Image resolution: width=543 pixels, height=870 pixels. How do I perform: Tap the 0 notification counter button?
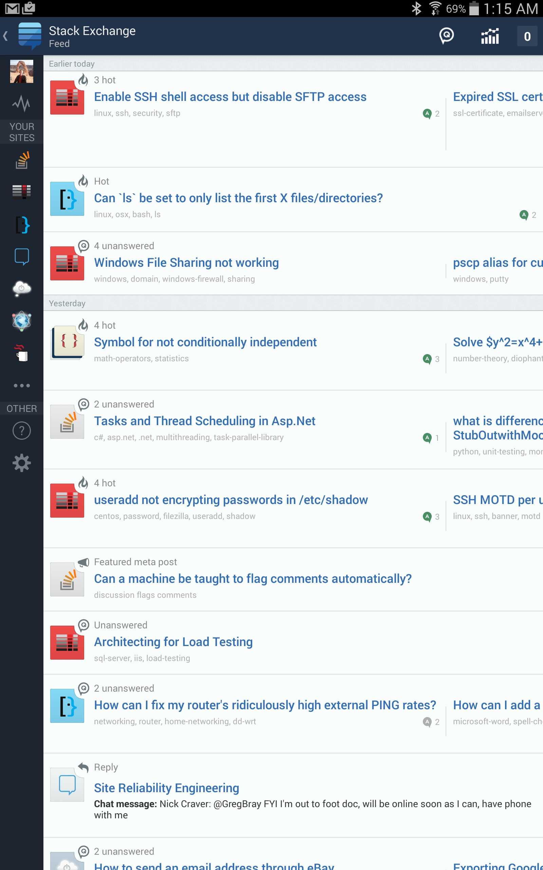[527, 36]
